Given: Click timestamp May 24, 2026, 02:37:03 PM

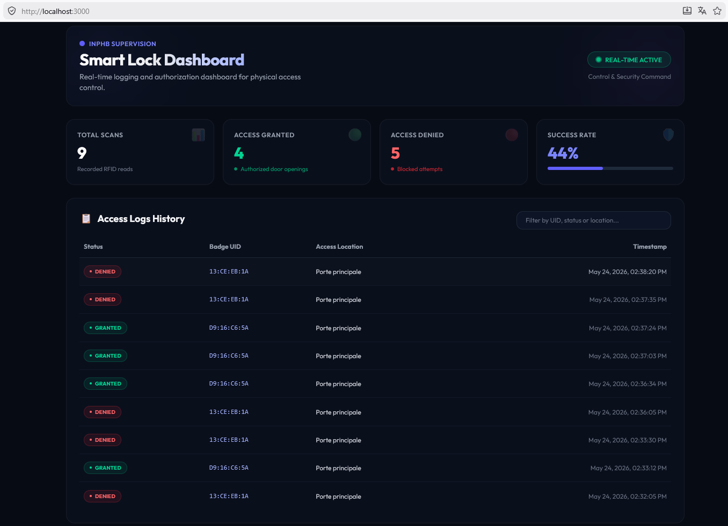Looking at the screenshot, I should tap(628, 356).
